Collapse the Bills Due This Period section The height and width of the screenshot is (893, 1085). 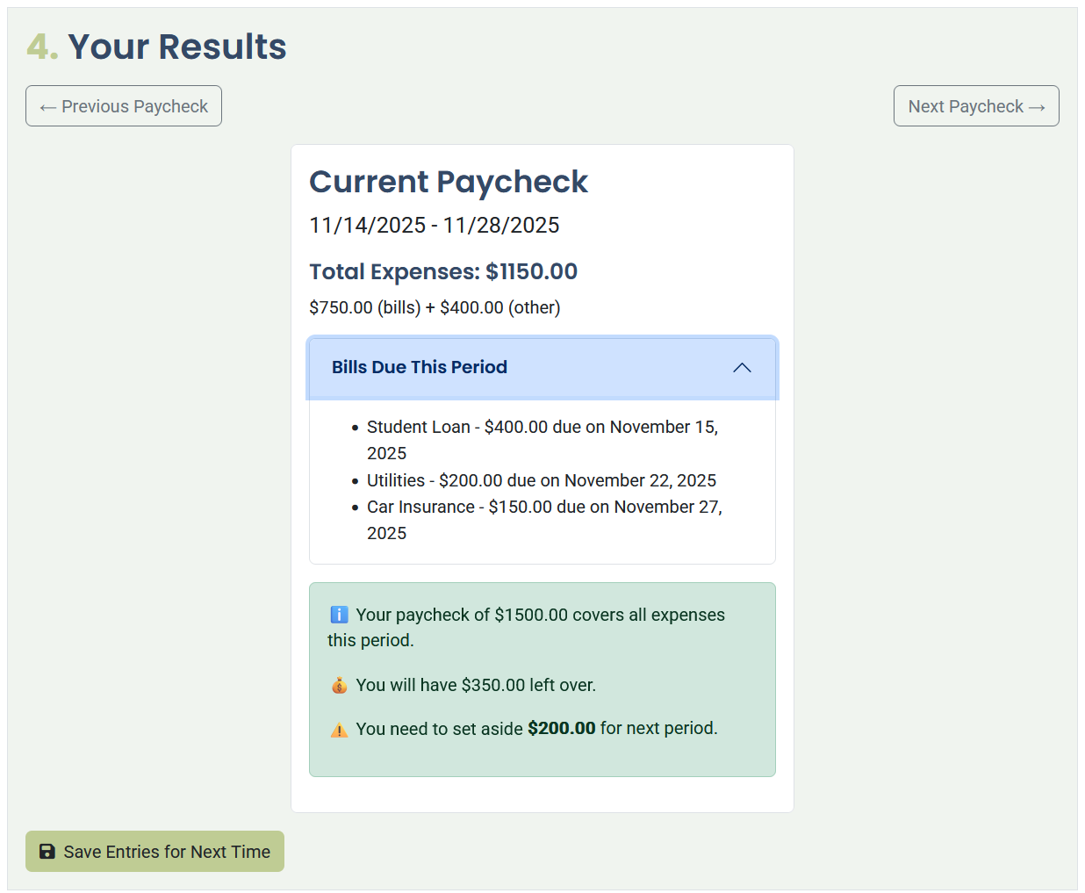[x=542, y=367]
